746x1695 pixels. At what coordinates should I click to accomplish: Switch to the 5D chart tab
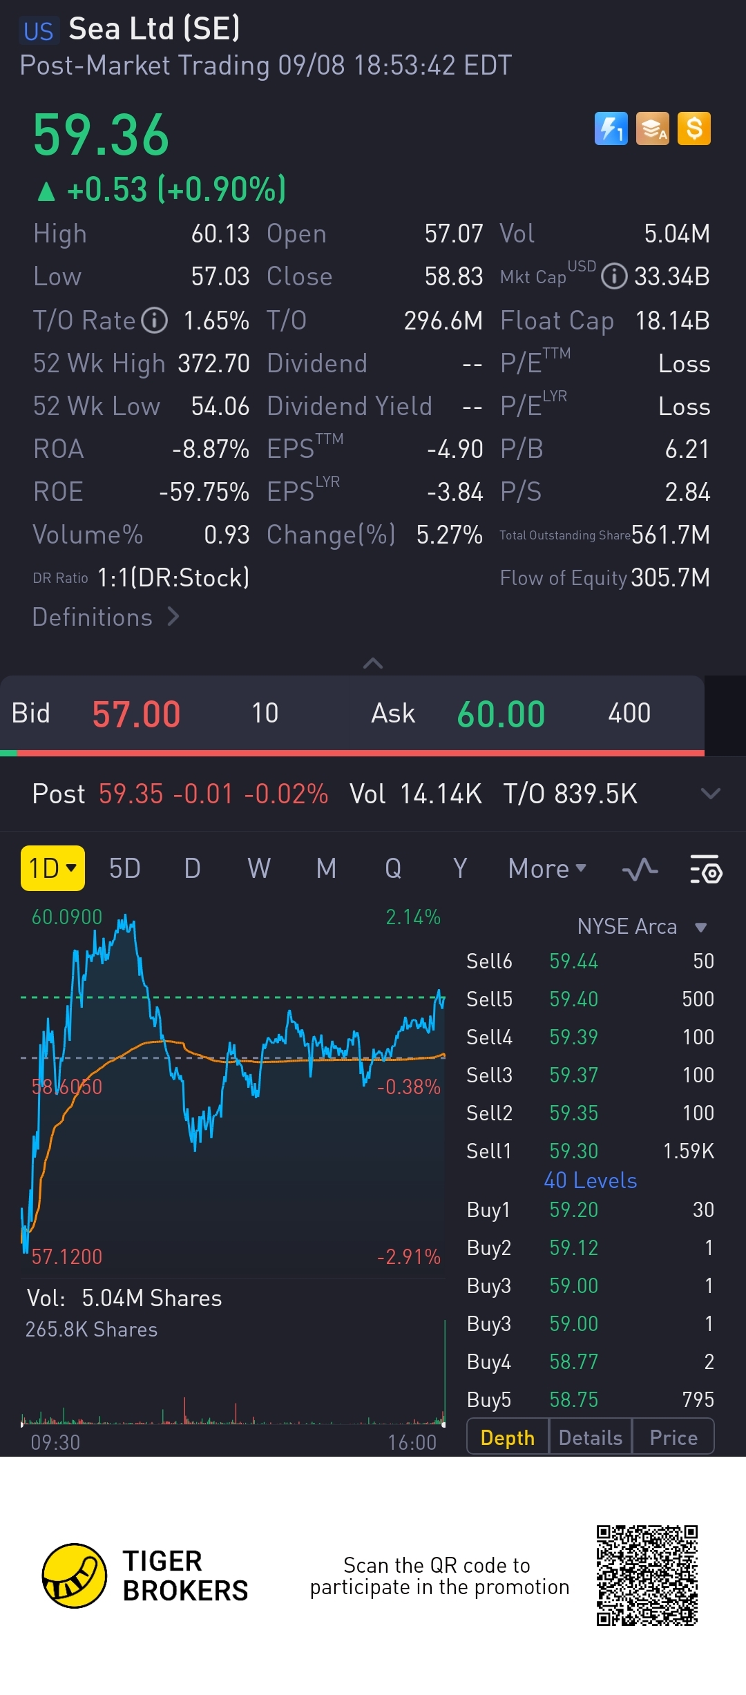point(125,869)
